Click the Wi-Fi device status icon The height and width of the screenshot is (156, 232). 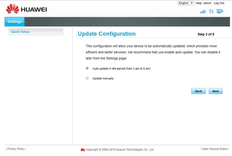pos(220,11)
